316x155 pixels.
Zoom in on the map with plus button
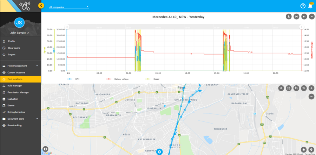311,88
